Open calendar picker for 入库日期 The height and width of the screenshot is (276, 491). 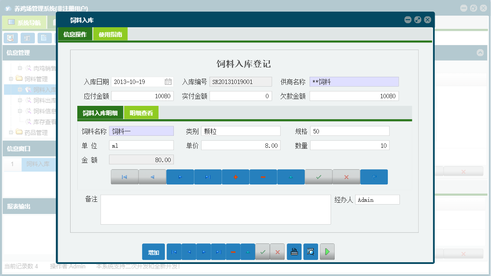168,82
